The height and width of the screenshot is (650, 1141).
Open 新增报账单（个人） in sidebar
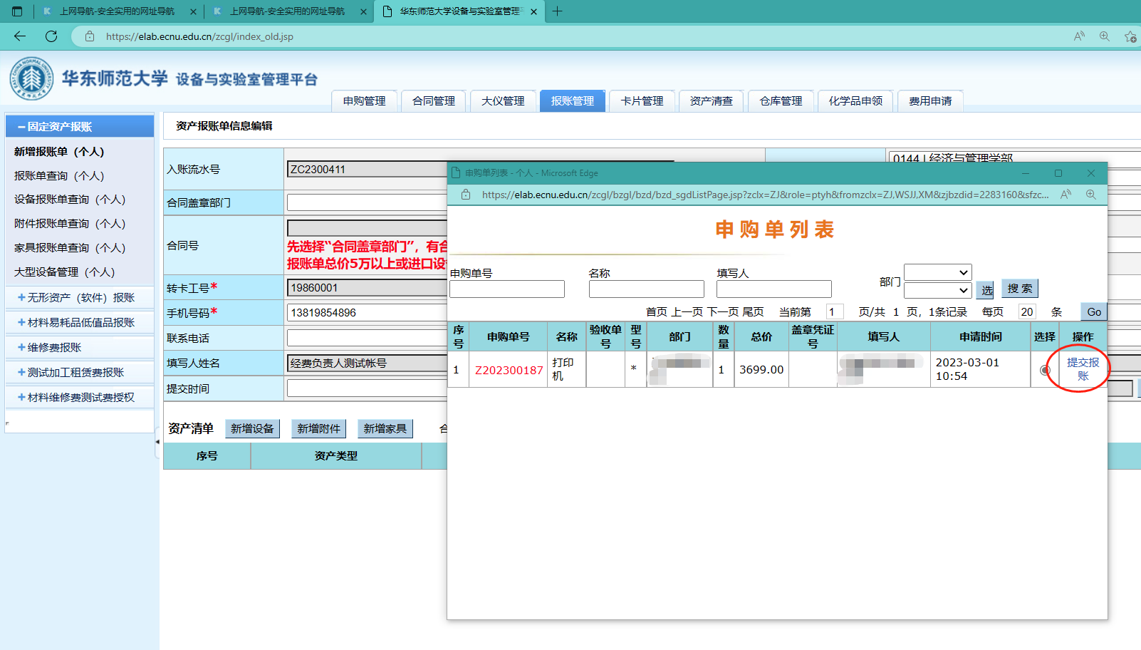point(59,152)
